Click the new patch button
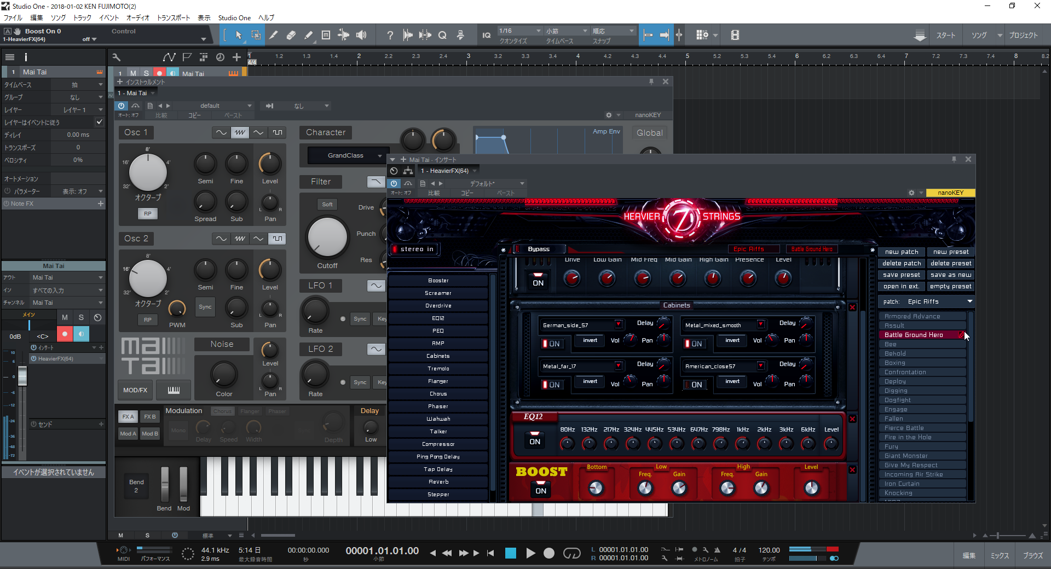 point(902,252)
